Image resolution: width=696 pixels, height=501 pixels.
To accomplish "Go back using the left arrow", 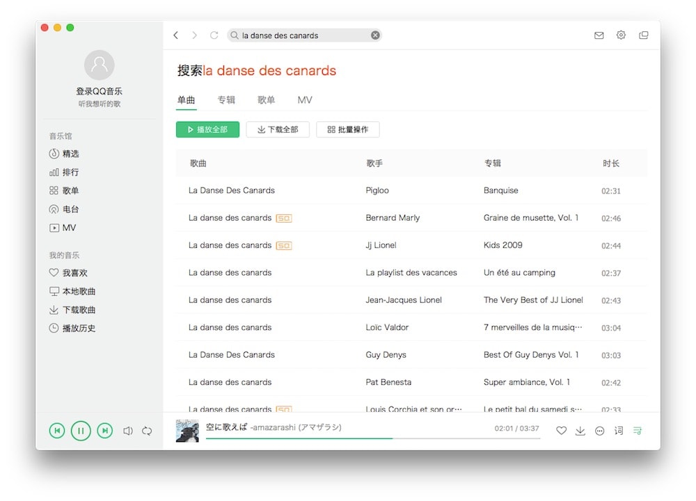I will tap(176, 35).
